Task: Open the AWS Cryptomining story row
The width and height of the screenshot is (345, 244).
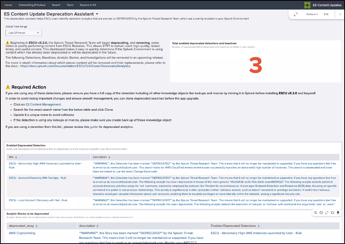Action: click(x=22, y=233)
